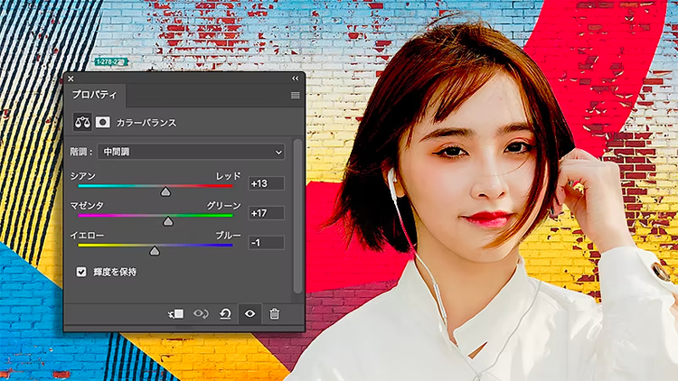Click the グリーン label
This screenshot has width=678, height=381.
point(224,206)
